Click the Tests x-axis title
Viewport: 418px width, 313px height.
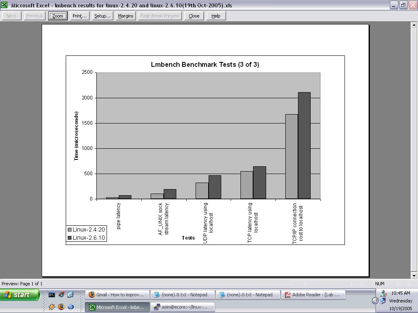(189, 238)
